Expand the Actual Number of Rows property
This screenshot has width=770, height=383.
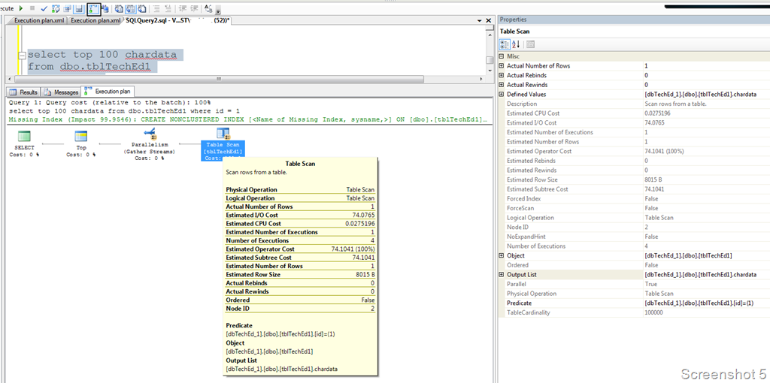click(502, 66)
